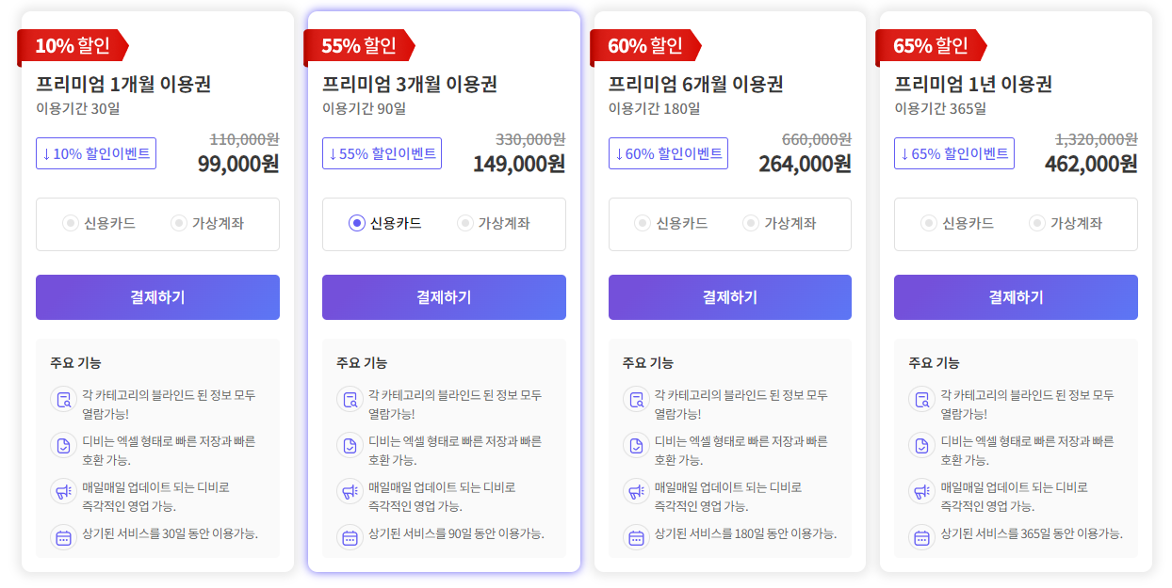Click the red 60% 할인 ribbon

coord(644,45)
